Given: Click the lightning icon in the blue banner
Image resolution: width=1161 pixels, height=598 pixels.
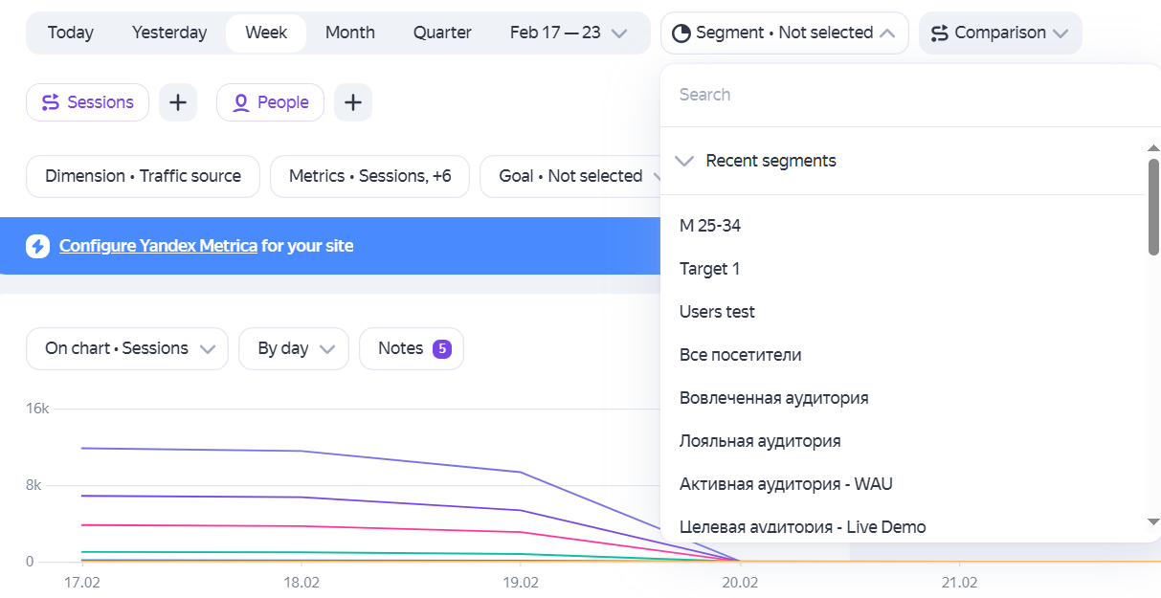Looking at the screenshot, I should coord(37,246).
